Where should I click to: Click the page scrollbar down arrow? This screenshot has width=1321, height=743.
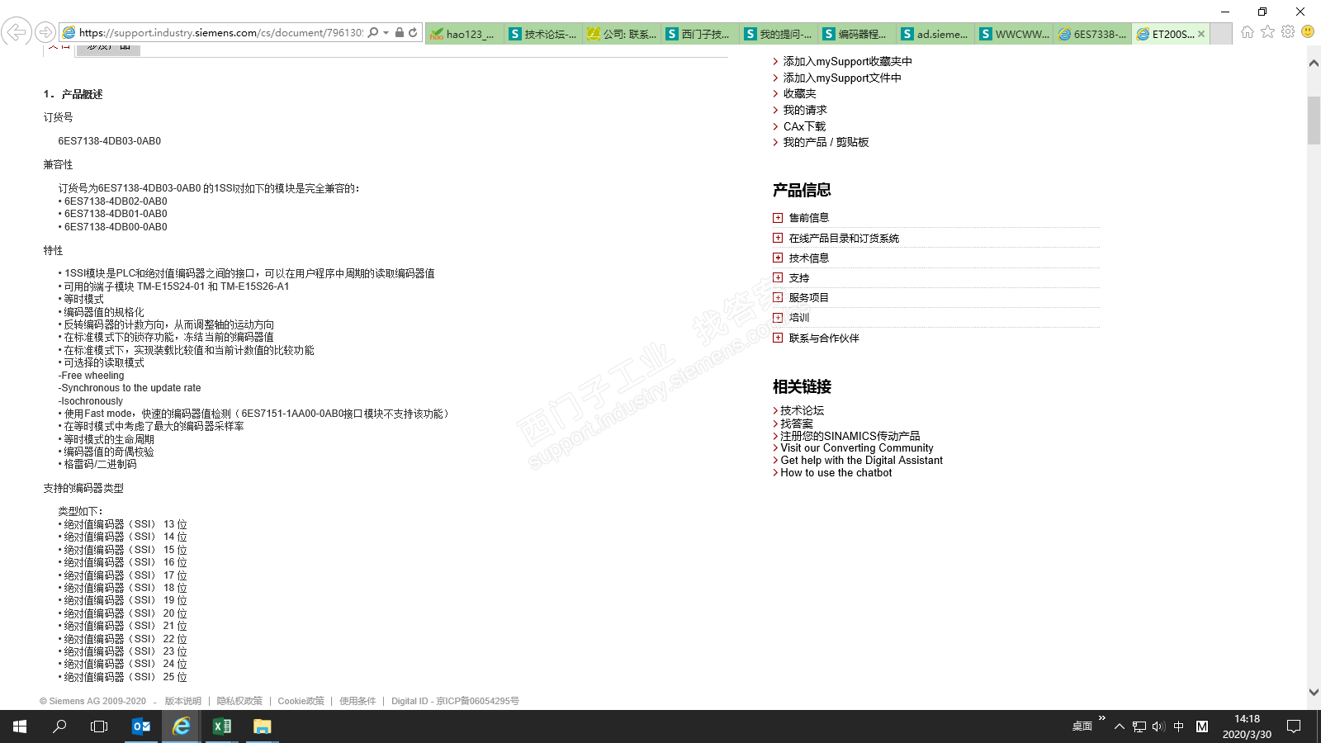point(1314,693)
